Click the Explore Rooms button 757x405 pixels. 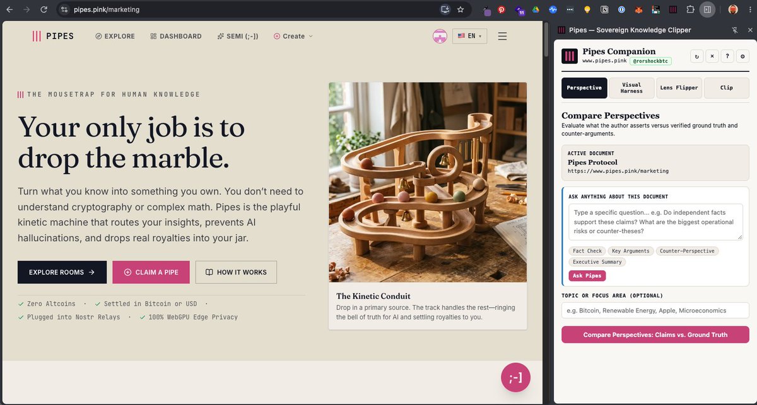pos(62,272)
